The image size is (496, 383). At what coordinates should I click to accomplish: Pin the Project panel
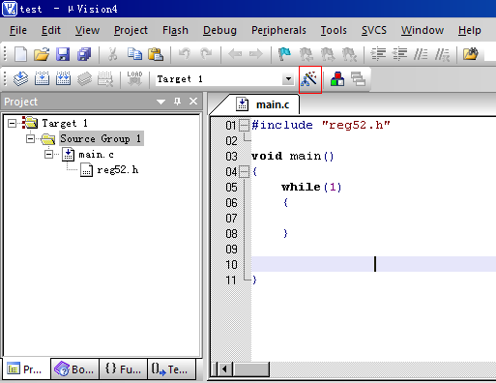point(177,102)
